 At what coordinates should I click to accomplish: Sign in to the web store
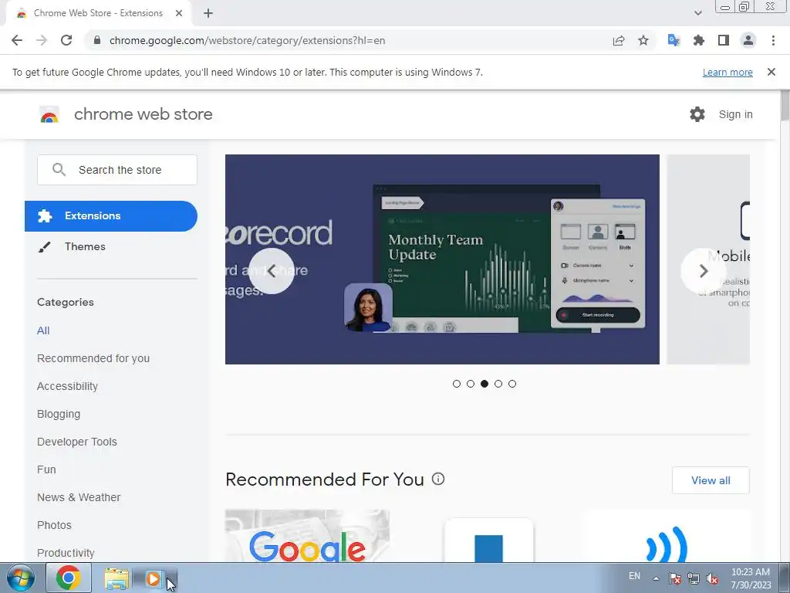tap(735, 114)
